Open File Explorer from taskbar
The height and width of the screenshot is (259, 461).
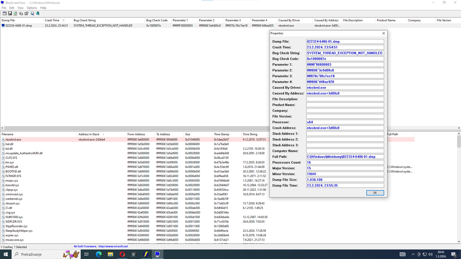[x=111, y=254]
